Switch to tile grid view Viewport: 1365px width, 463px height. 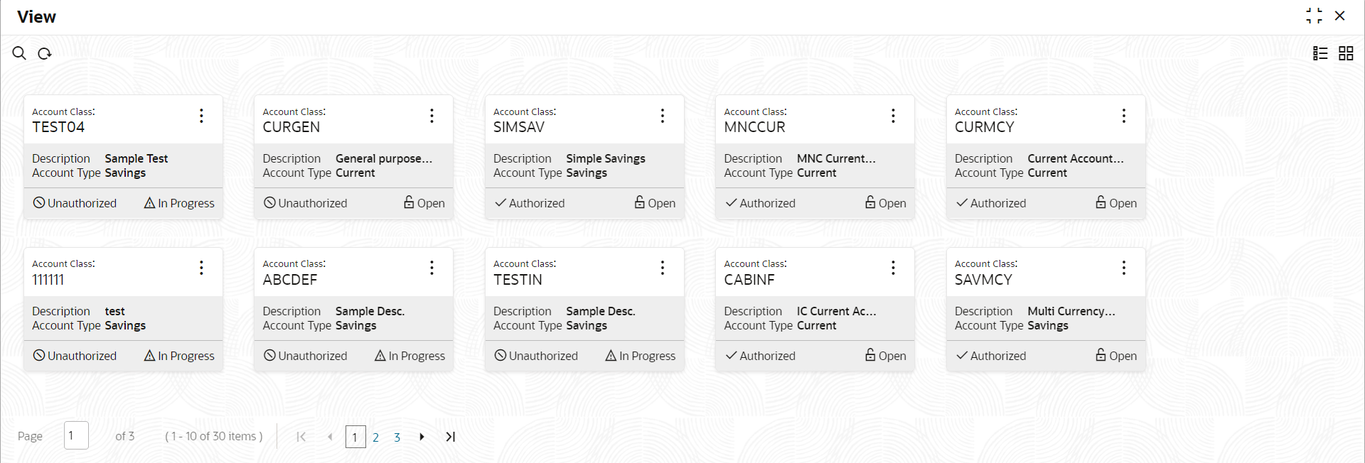pyautogui.click(x=1346, y=53)
